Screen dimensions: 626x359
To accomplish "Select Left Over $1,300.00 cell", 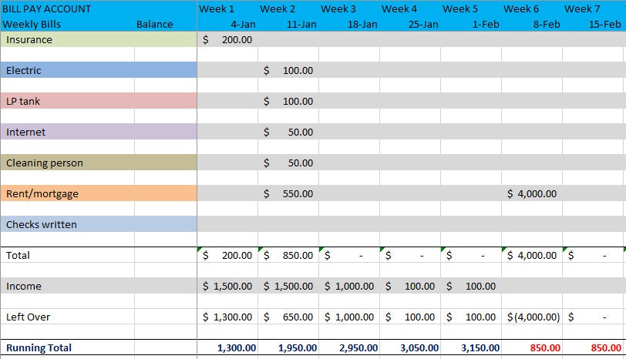I will click(227, 317).
